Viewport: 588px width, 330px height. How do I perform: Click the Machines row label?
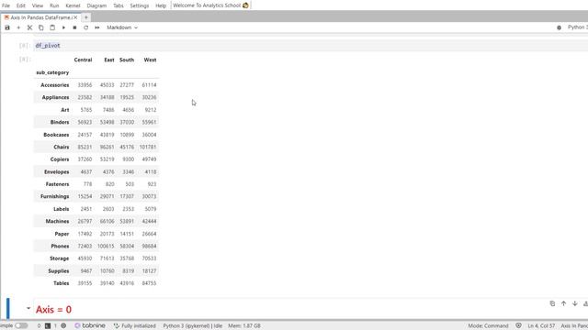[x=57, y=222]
